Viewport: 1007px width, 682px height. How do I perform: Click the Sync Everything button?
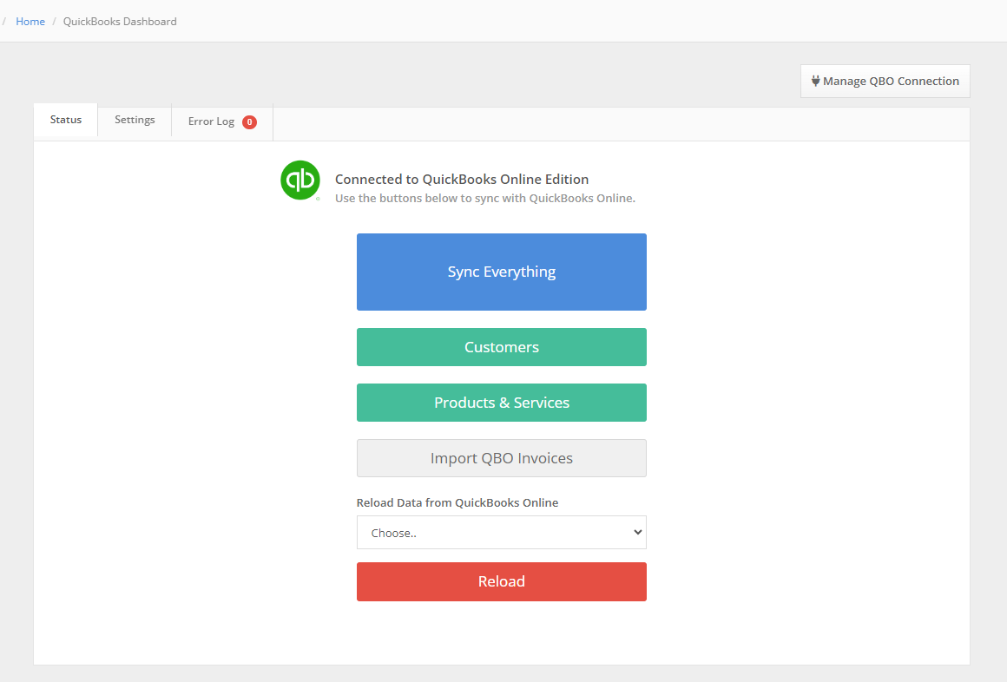(x=502, y=272)
